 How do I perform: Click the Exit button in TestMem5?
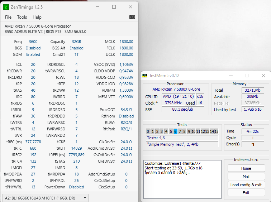tap(246, 193)
